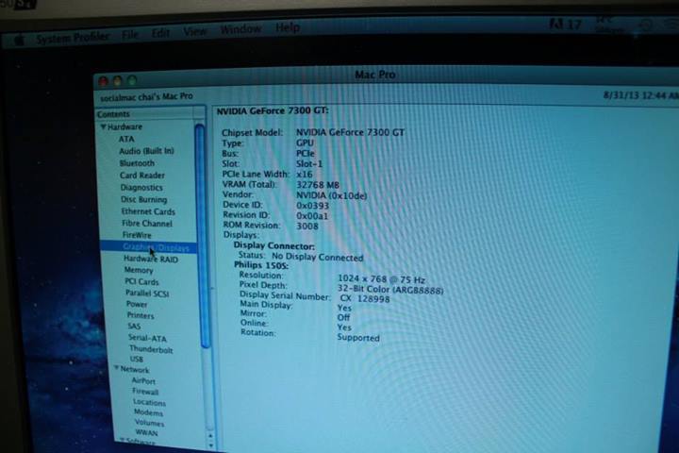The width and height of the screenshot is (679, 453).
Task: Click the sidebar vertical scrollbar
Action: (200, 189)
